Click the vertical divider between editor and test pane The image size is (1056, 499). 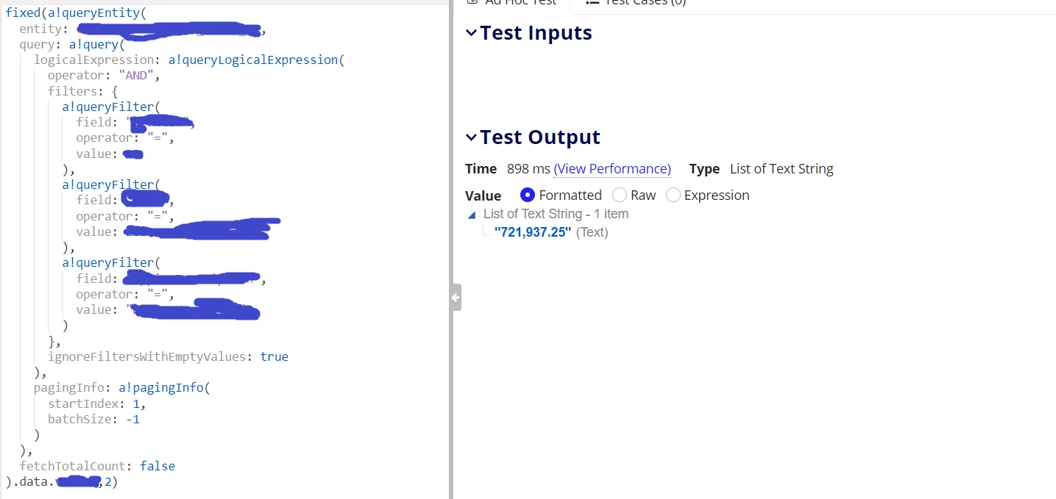click(451, 249)
